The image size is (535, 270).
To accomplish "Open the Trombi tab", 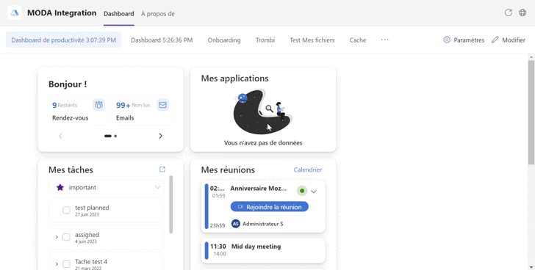I will pos(265,40).
